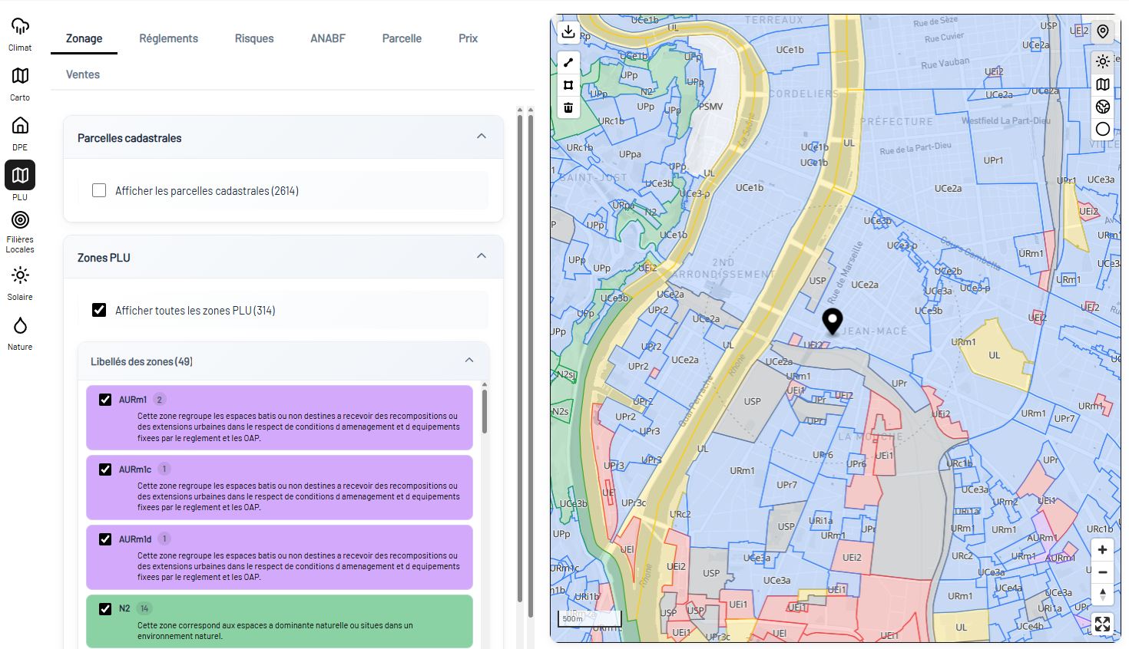Toggle fullscreen map view
Screen dimensions: 1129x649
[x=1102, y=624]
